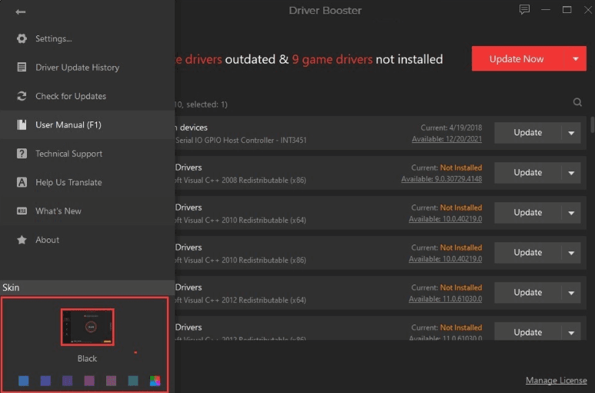Expand the dropdown beside Update for INT3451 controller

click(x=571, y=133)
